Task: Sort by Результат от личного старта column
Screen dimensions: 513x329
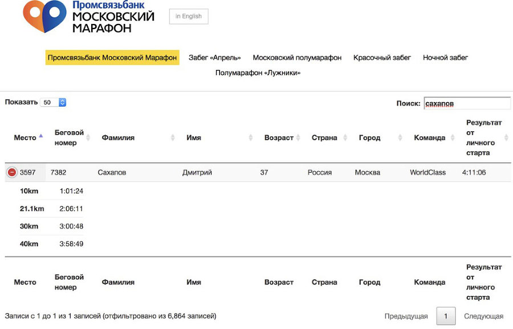Action: point(504,137)
